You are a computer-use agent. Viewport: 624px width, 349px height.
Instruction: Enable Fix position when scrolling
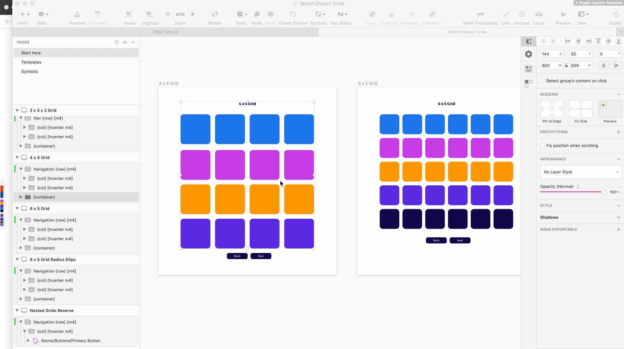[542, 145]
